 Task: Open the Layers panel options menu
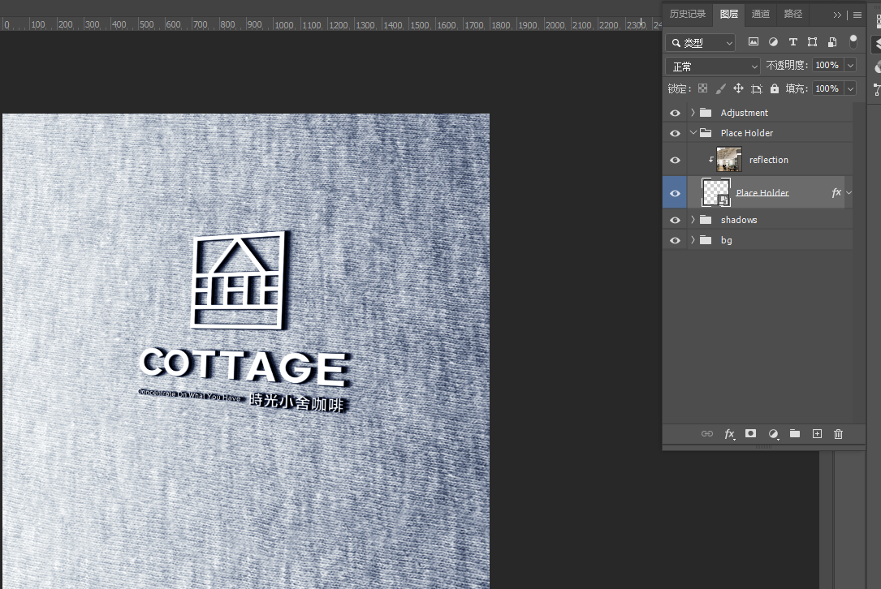click(x=857, y=15)
